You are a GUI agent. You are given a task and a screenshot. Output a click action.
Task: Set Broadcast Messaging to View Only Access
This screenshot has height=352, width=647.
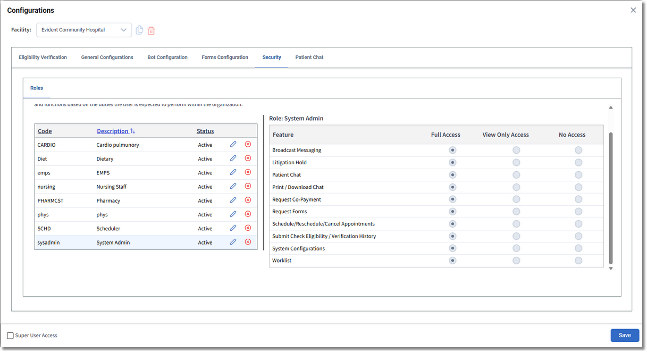(x=516, y=150)
